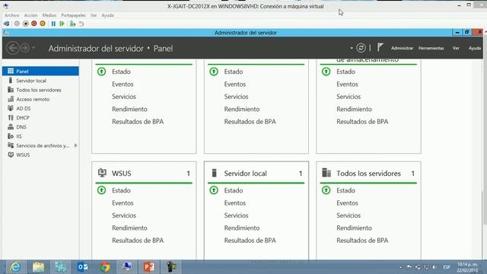Open Resultados de BPA in WSUS tile

click(x=138, y=241)
